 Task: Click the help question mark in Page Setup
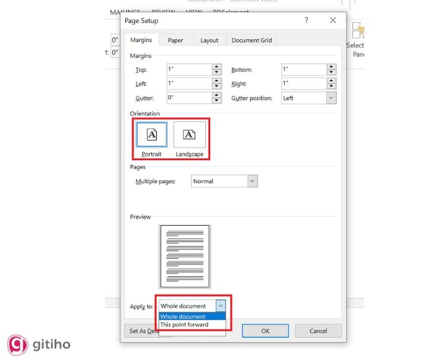(306, 20)
